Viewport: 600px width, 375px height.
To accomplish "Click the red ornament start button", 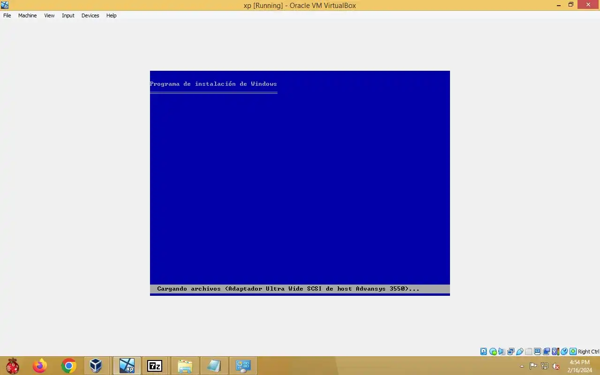I will [x=13, y=366].
